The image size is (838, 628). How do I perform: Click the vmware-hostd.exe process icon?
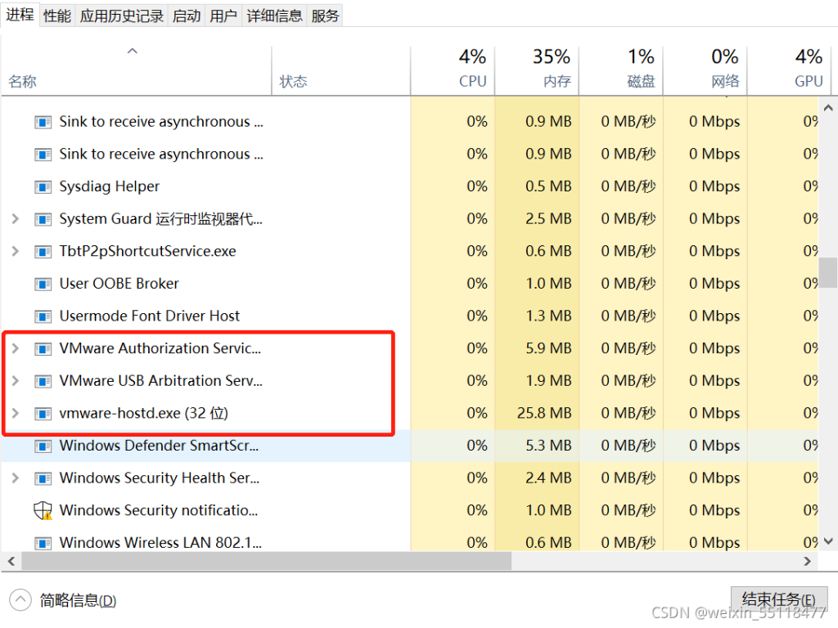click(x=43, y=414)
